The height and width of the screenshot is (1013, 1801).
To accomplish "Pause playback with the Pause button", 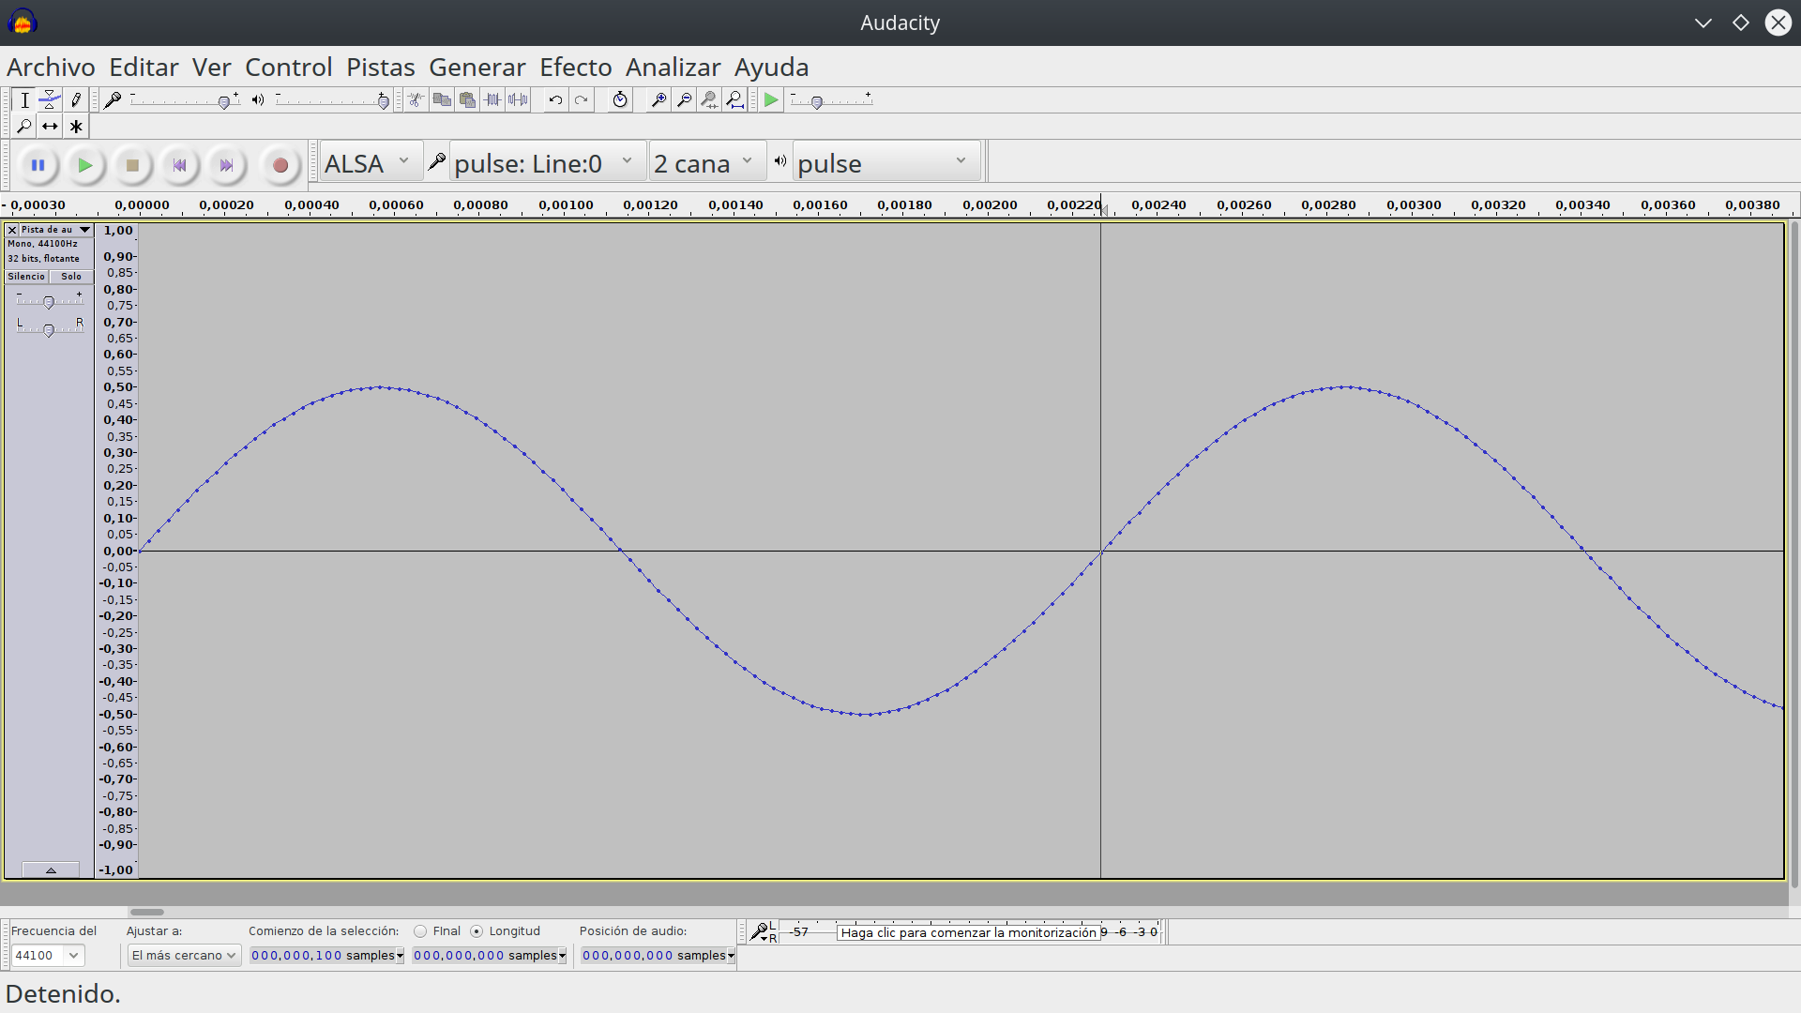I will click(x=38, y=165).
